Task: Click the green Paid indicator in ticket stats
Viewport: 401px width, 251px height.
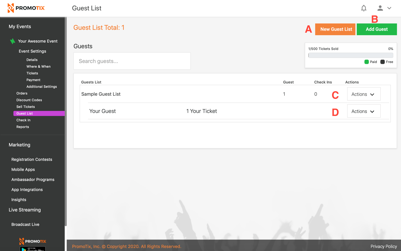Action: tap(367, 62)
